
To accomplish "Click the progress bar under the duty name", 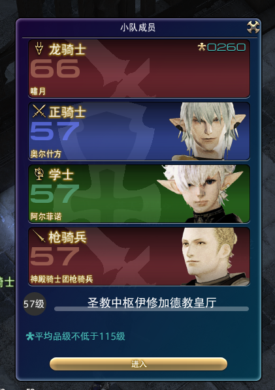I will (152, 309).
